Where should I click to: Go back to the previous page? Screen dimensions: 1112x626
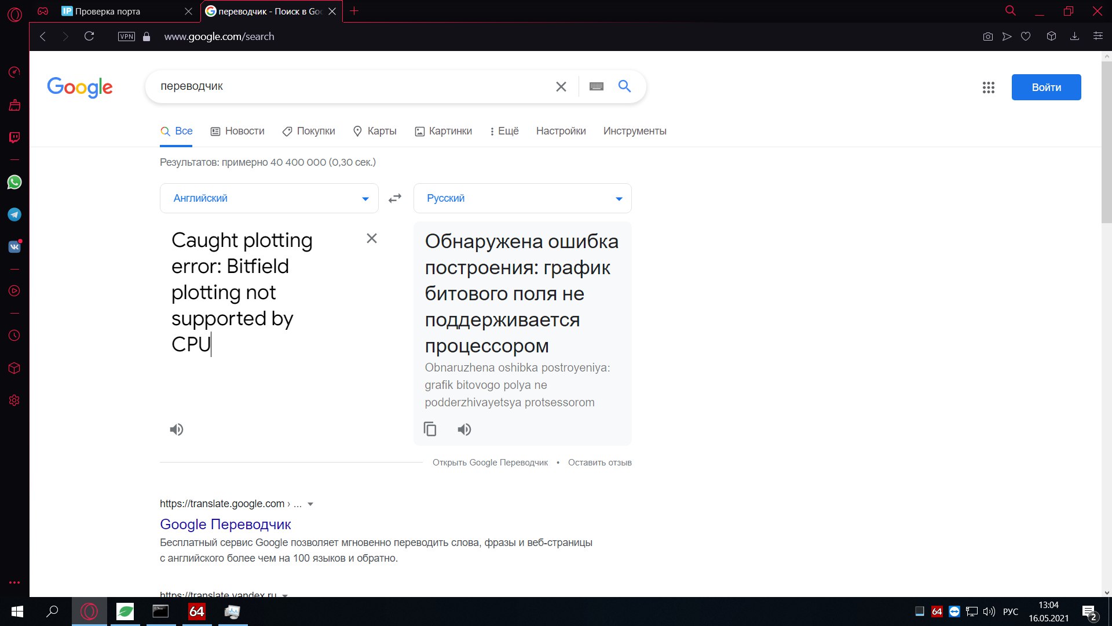(x=43, y=37)
